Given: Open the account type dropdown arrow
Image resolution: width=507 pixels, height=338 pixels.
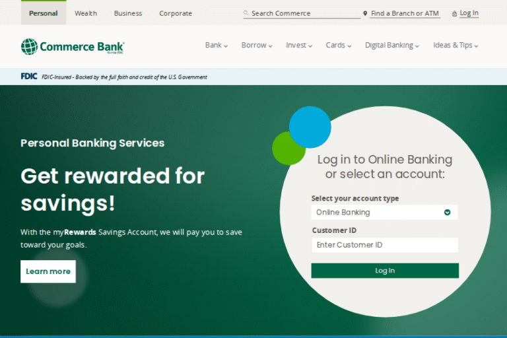Looking at the screenshot, I should pyautogui.click(x=447, y=213).
